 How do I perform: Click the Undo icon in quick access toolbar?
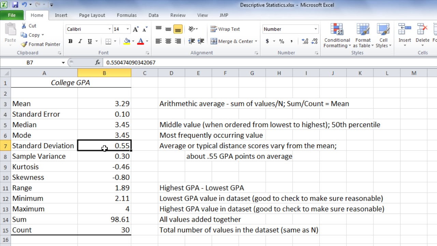[24, 5]
